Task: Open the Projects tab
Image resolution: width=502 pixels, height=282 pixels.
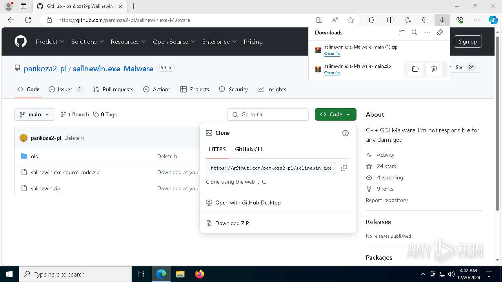Action: coord(195,89)
